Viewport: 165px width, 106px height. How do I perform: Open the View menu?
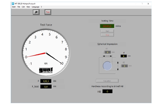click(x=28, y=7)
